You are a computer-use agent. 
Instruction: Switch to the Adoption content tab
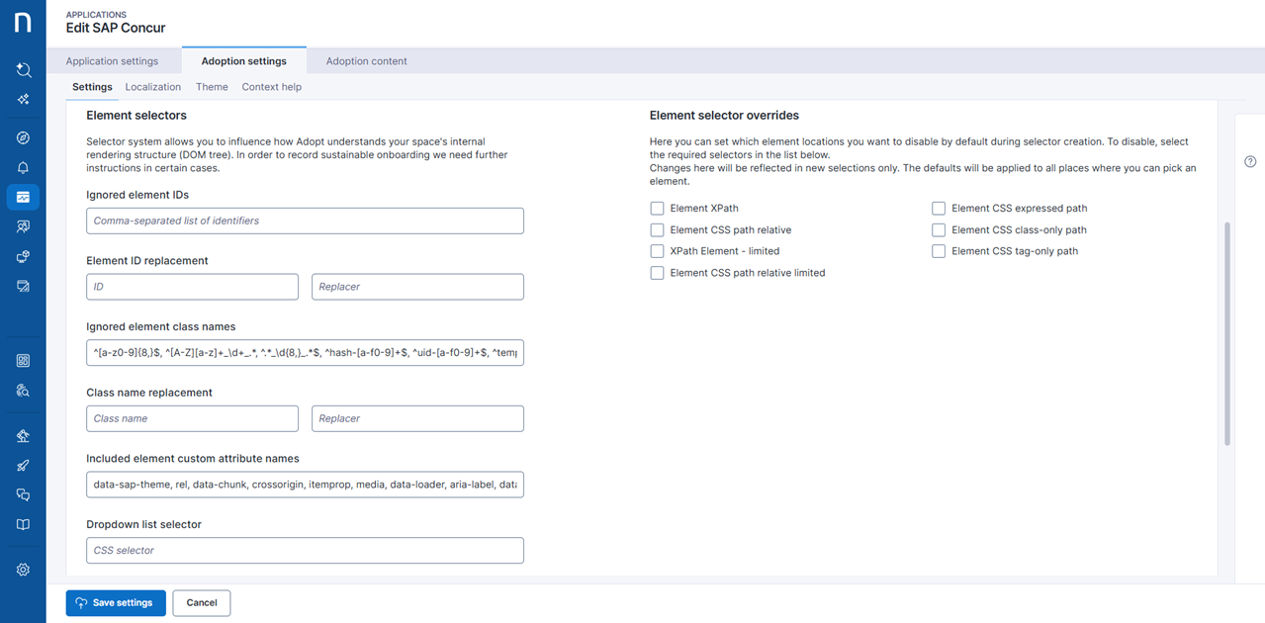366,61
